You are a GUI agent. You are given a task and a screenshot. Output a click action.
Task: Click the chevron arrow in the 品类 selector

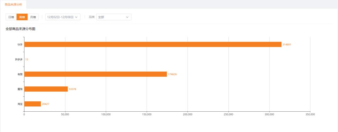127,17
